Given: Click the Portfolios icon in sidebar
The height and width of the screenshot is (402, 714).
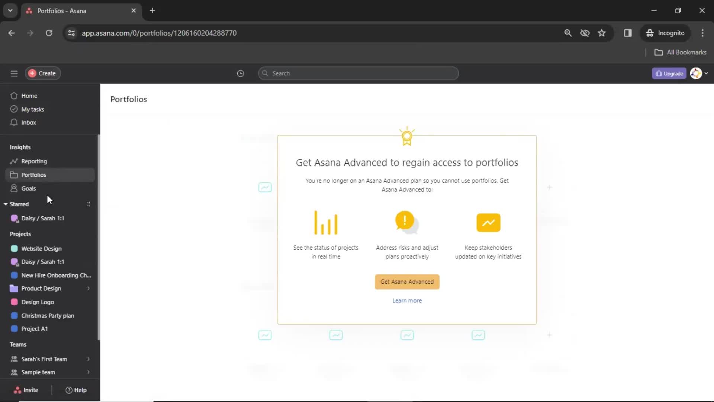Looking at the screenshot, I should point(14,175).
